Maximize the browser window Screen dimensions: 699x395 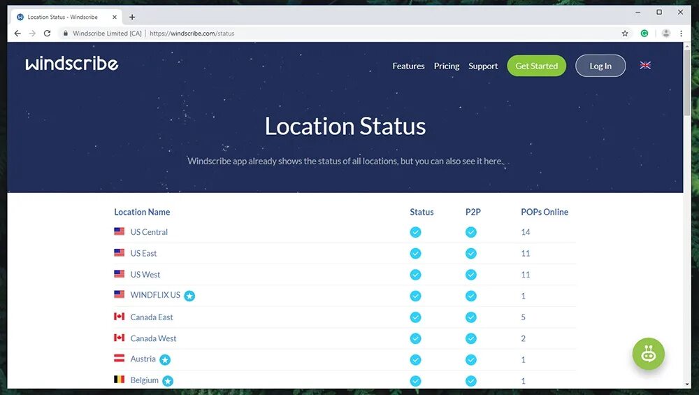pos(659,13)
